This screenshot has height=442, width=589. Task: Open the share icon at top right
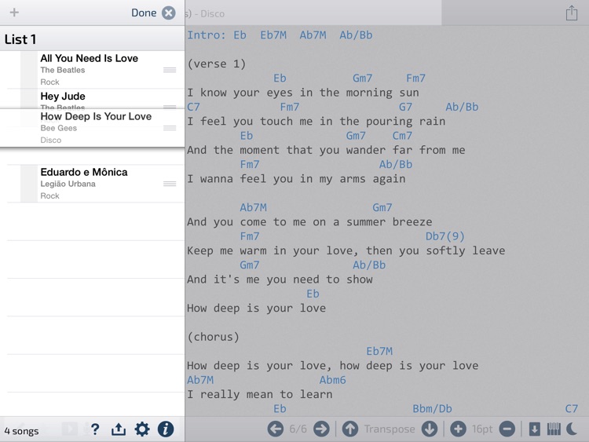(x=572, y=13)
